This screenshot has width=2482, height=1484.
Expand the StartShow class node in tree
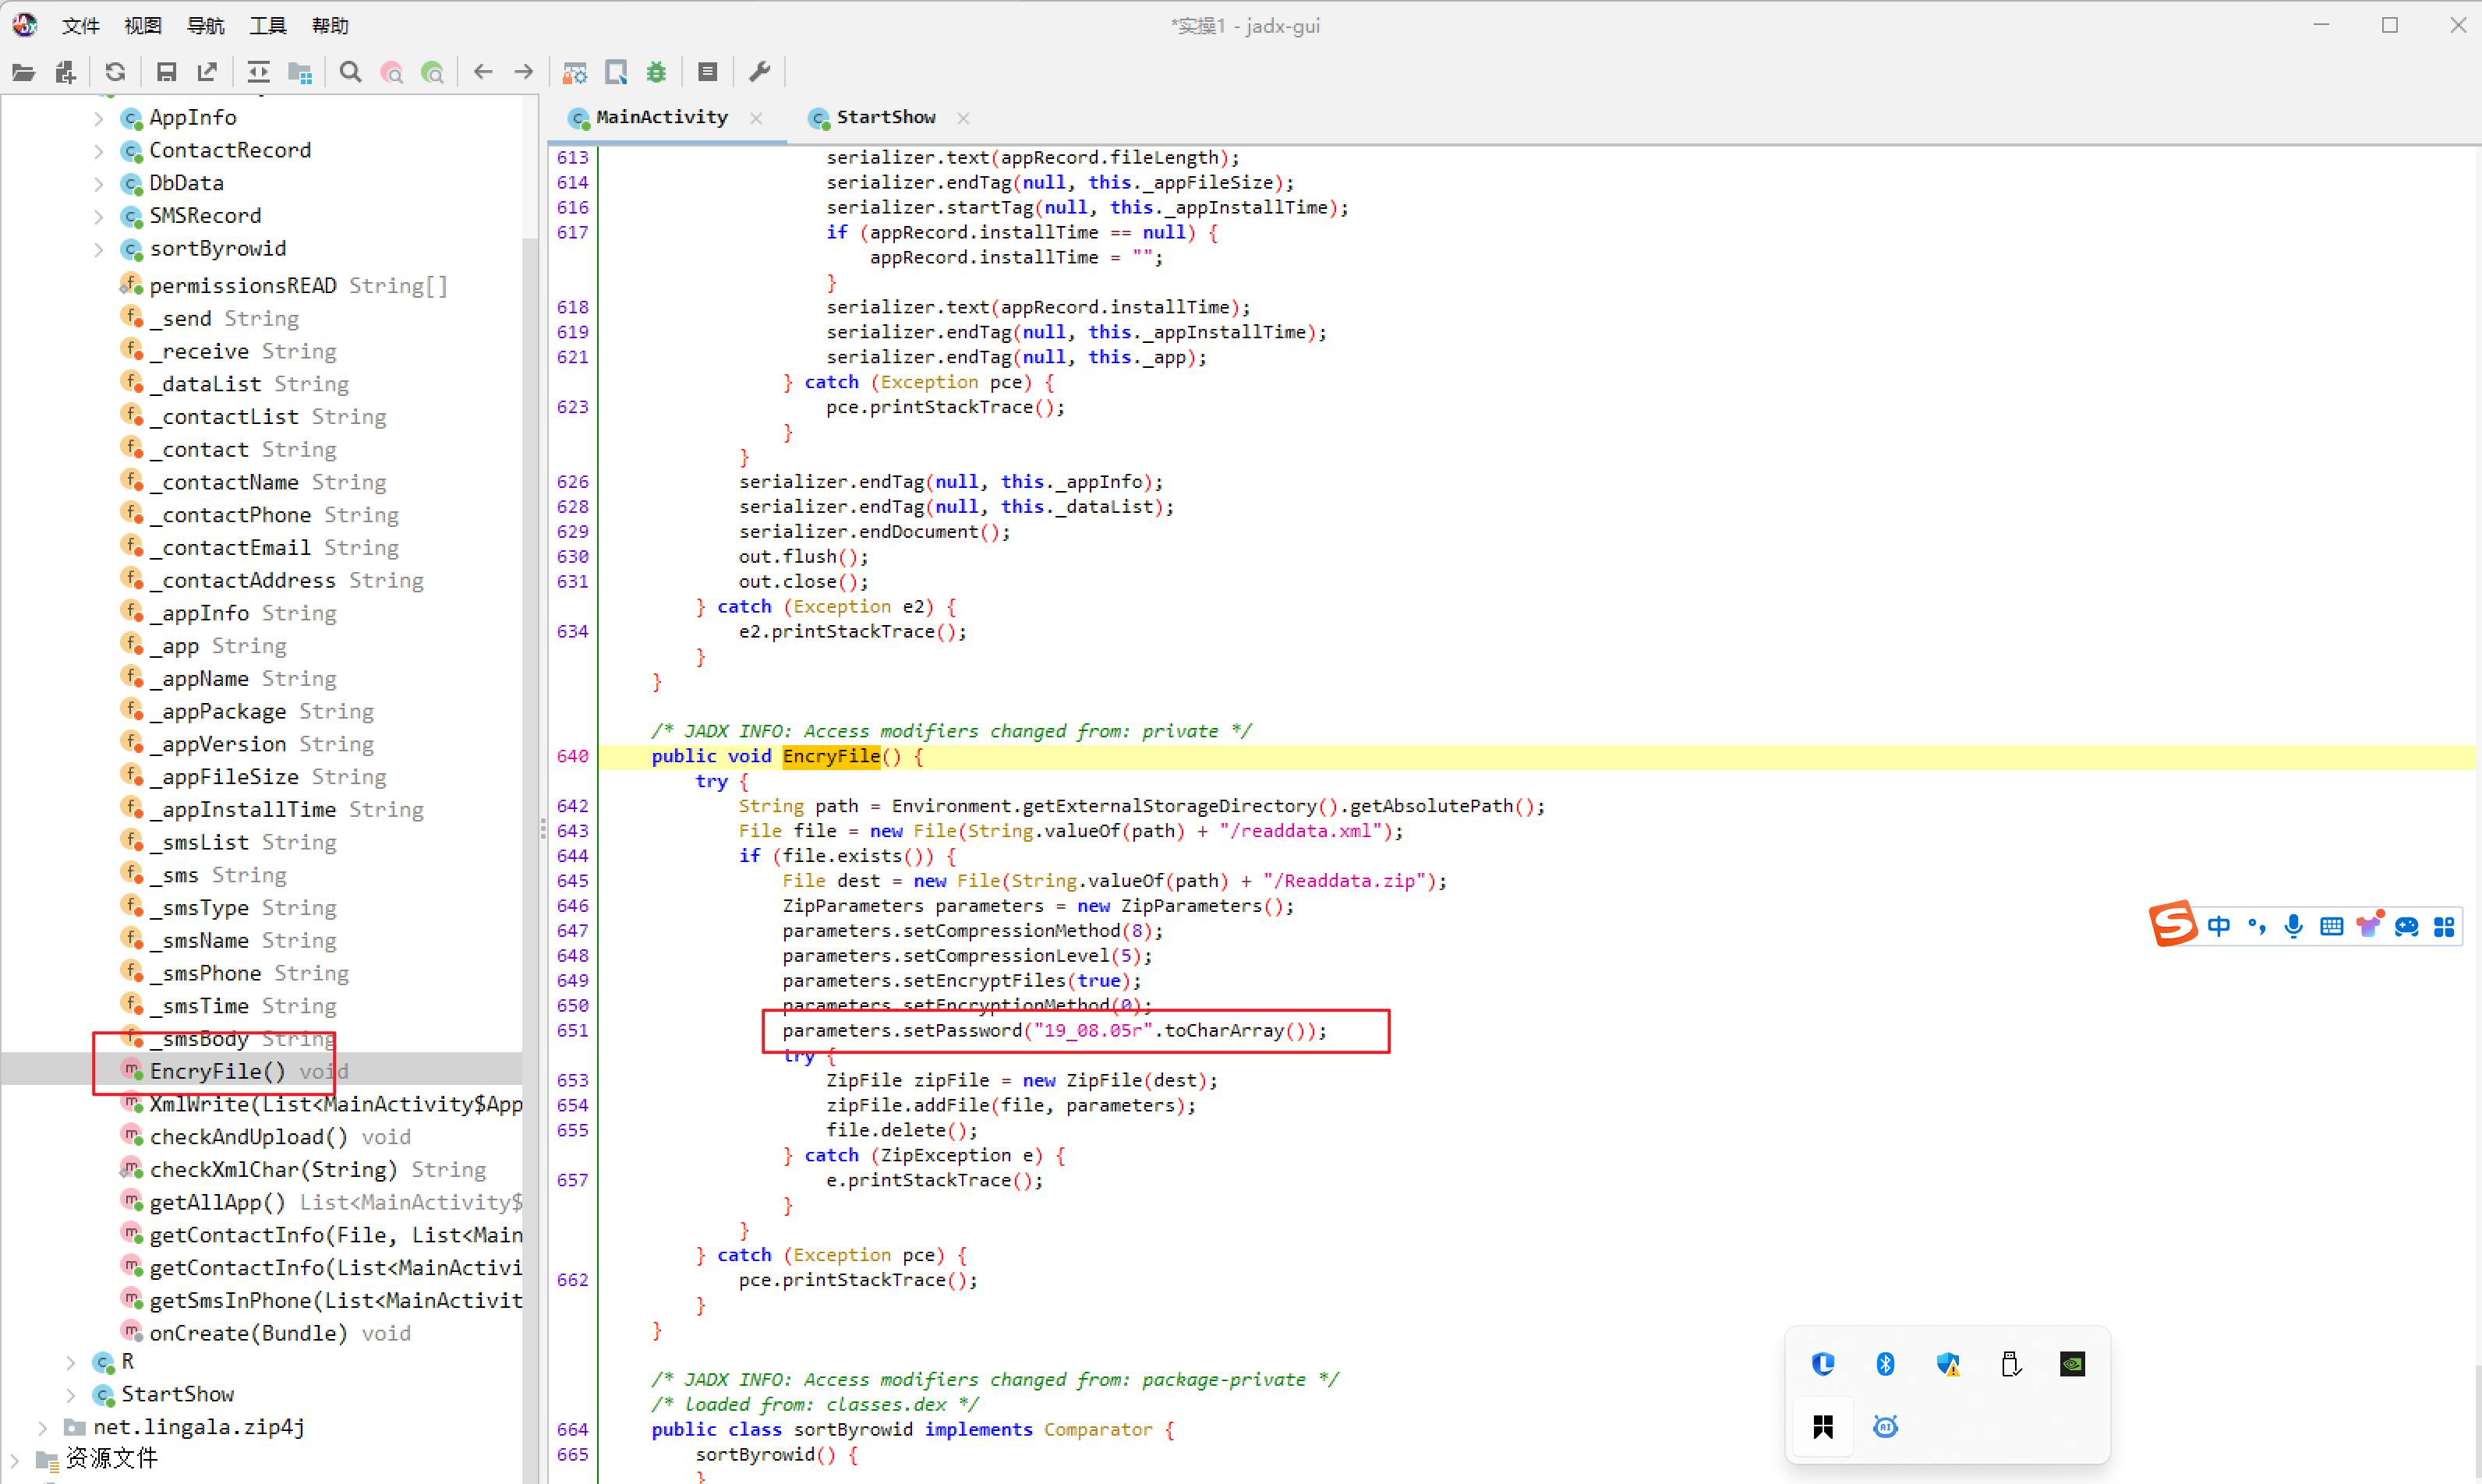pyautogui.click(x=70, y=1395)
